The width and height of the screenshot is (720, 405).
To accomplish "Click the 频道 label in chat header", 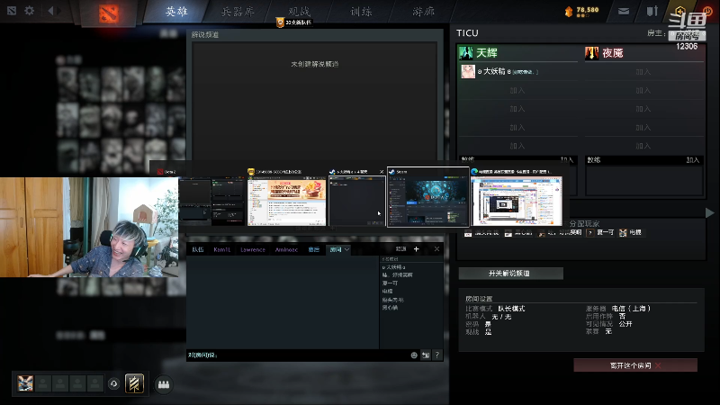I will (x=401, y=249).
